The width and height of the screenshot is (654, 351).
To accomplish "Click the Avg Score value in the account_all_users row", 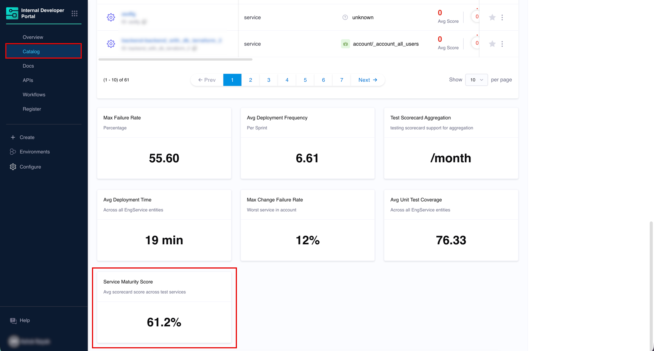I will pos(440,39).
